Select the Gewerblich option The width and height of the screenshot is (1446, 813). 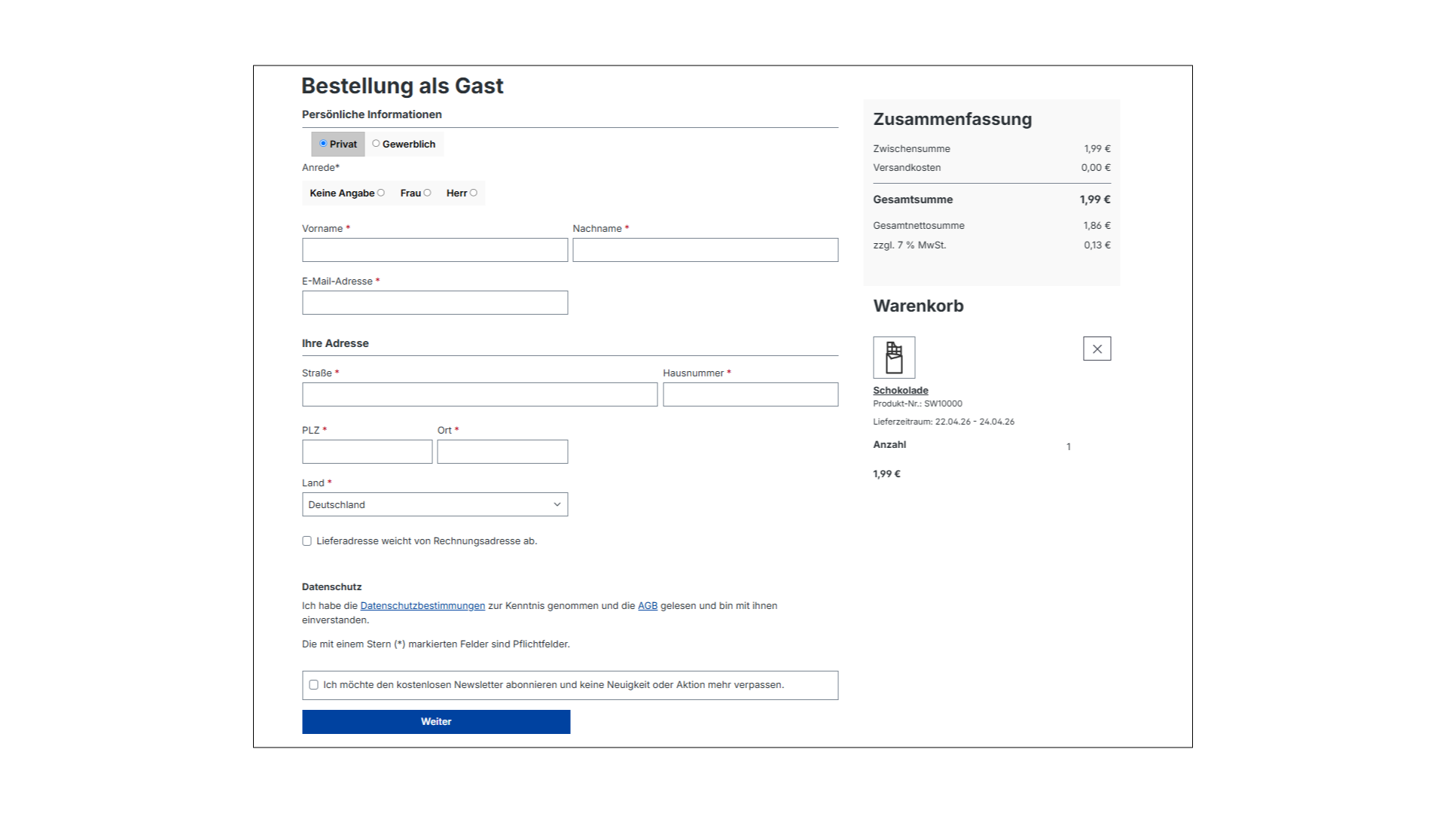(376, 144)
